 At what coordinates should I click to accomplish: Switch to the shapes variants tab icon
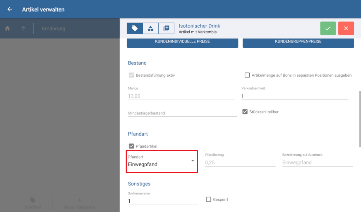(x=151, y=28)
